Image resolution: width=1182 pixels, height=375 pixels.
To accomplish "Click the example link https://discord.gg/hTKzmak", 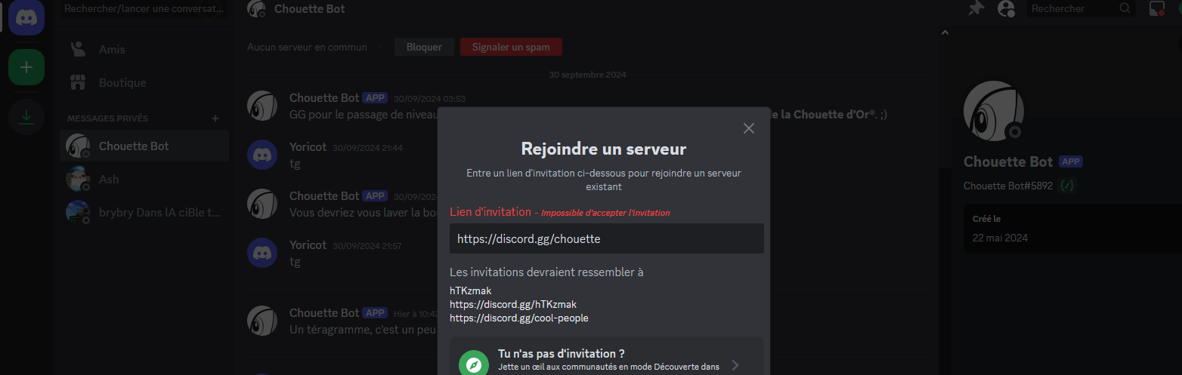I will 513,304.
